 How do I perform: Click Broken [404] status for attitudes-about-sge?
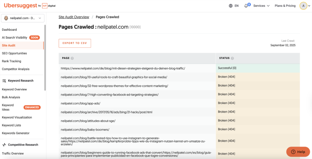point(258,121)
